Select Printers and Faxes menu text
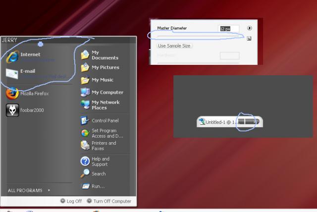317x212 pixels. point(104,146)
